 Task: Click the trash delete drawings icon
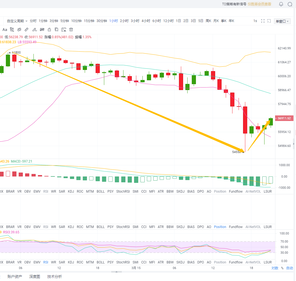[x=71, y=30]
